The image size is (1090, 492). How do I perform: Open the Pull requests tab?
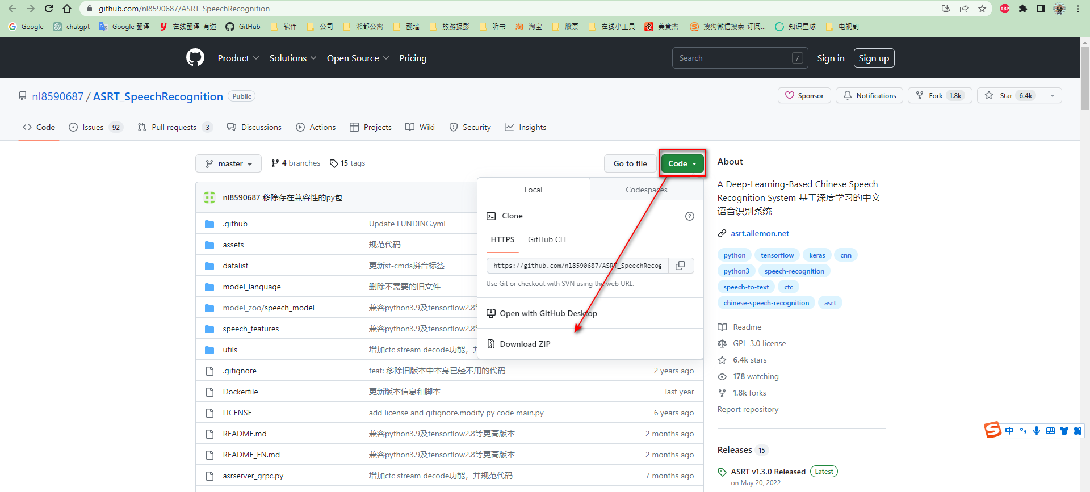click(175, 127)
